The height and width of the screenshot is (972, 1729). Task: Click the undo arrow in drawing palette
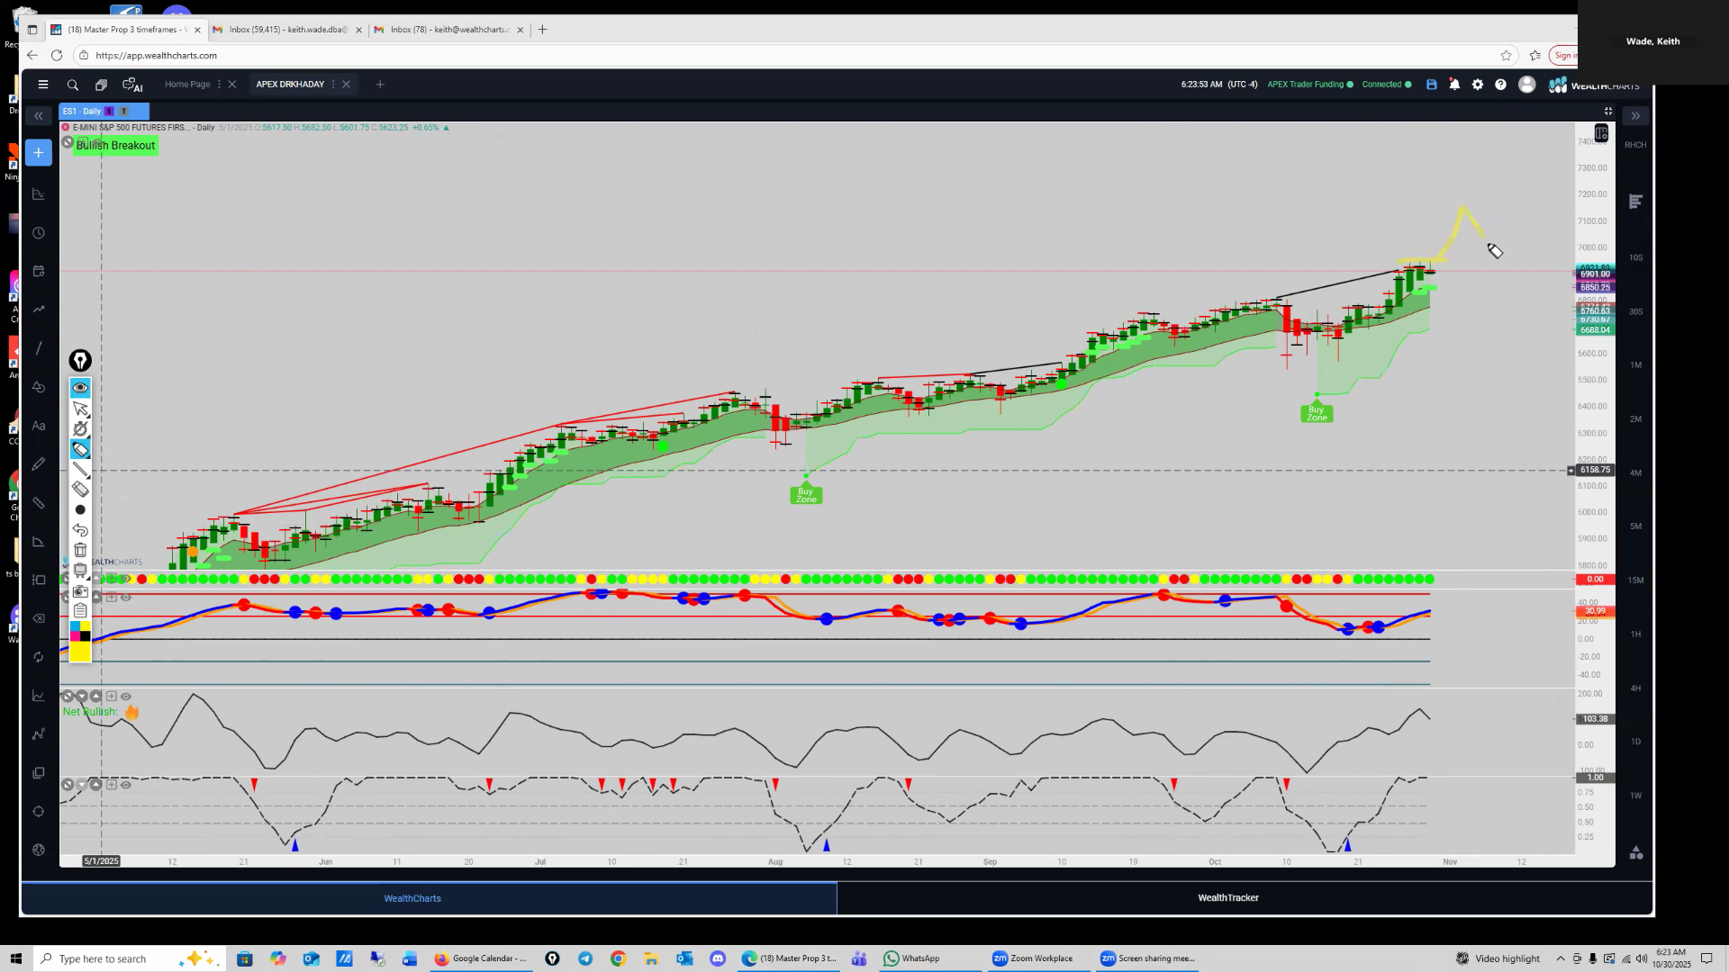point(80,530)
